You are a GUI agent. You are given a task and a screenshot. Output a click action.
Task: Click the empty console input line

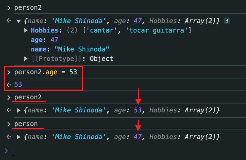pos(119,151)
